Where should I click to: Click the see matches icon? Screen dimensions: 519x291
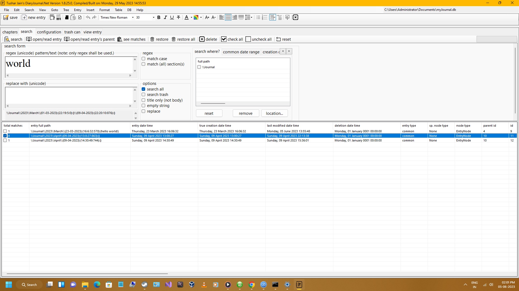(120, 39)
